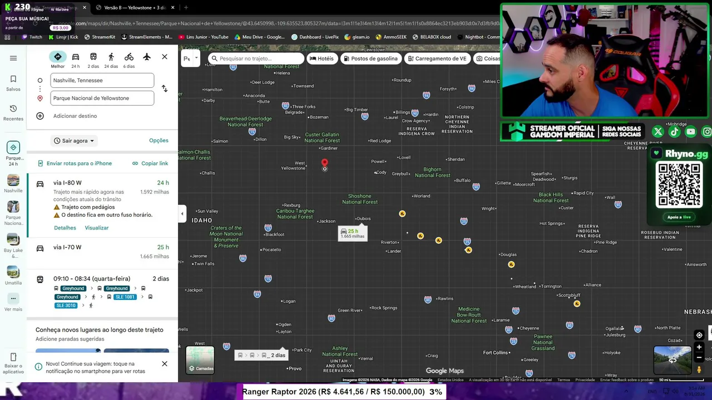This screenshot has height=400, width=712.
Task: Click the 'Copiar link' button
Action: [150, 163]
